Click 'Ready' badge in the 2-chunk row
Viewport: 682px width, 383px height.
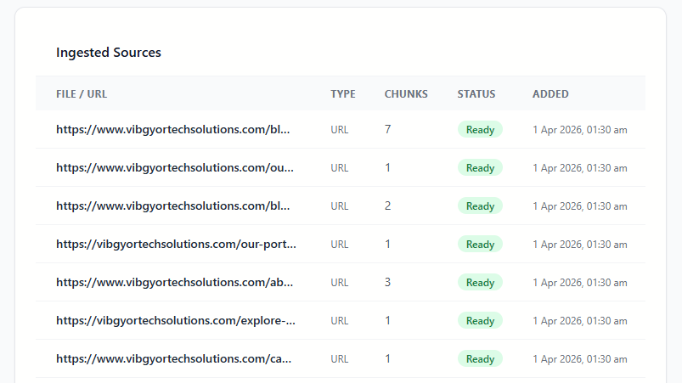pyautogui.click(x=480, y=206)
